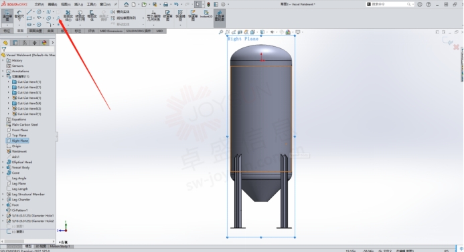Click the Offset Entities tool

coord(92,15)
